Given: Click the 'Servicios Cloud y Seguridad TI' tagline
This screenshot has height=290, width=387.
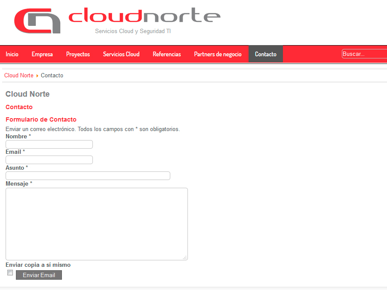Looking at the screenshot, I should [133, 31].
